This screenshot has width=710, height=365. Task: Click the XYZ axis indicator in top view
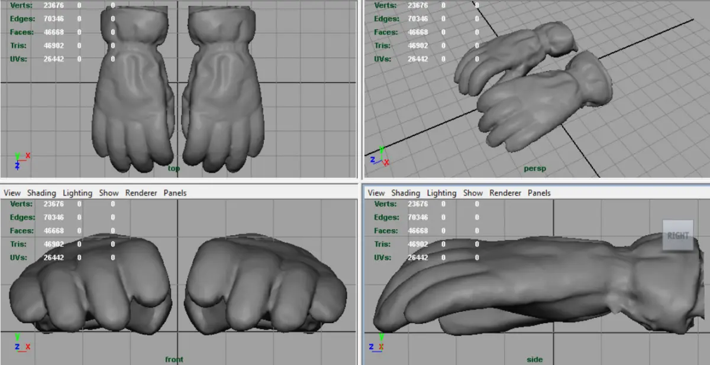pyautogui.click(x=22, y=160)
